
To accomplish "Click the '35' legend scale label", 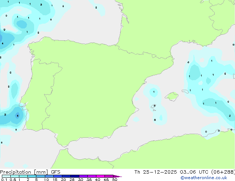I will pos(89,180).
